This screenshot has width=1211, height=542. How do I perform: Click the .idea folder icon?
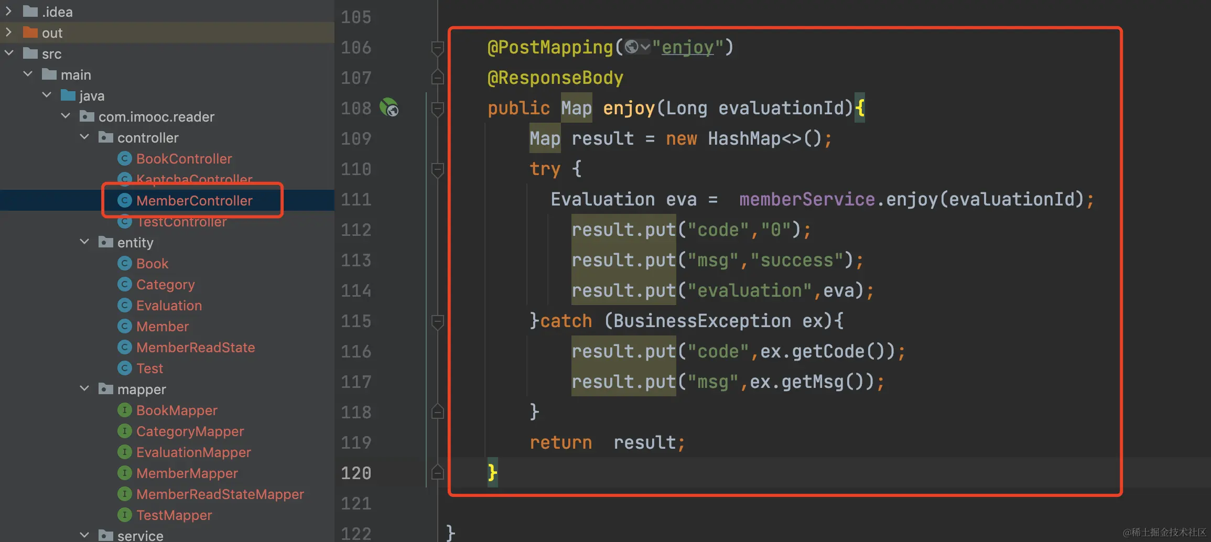point(30,11)
